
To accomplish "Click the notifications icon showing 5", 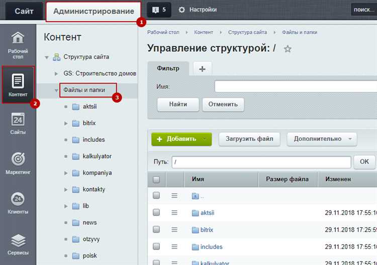I will 159,10.
